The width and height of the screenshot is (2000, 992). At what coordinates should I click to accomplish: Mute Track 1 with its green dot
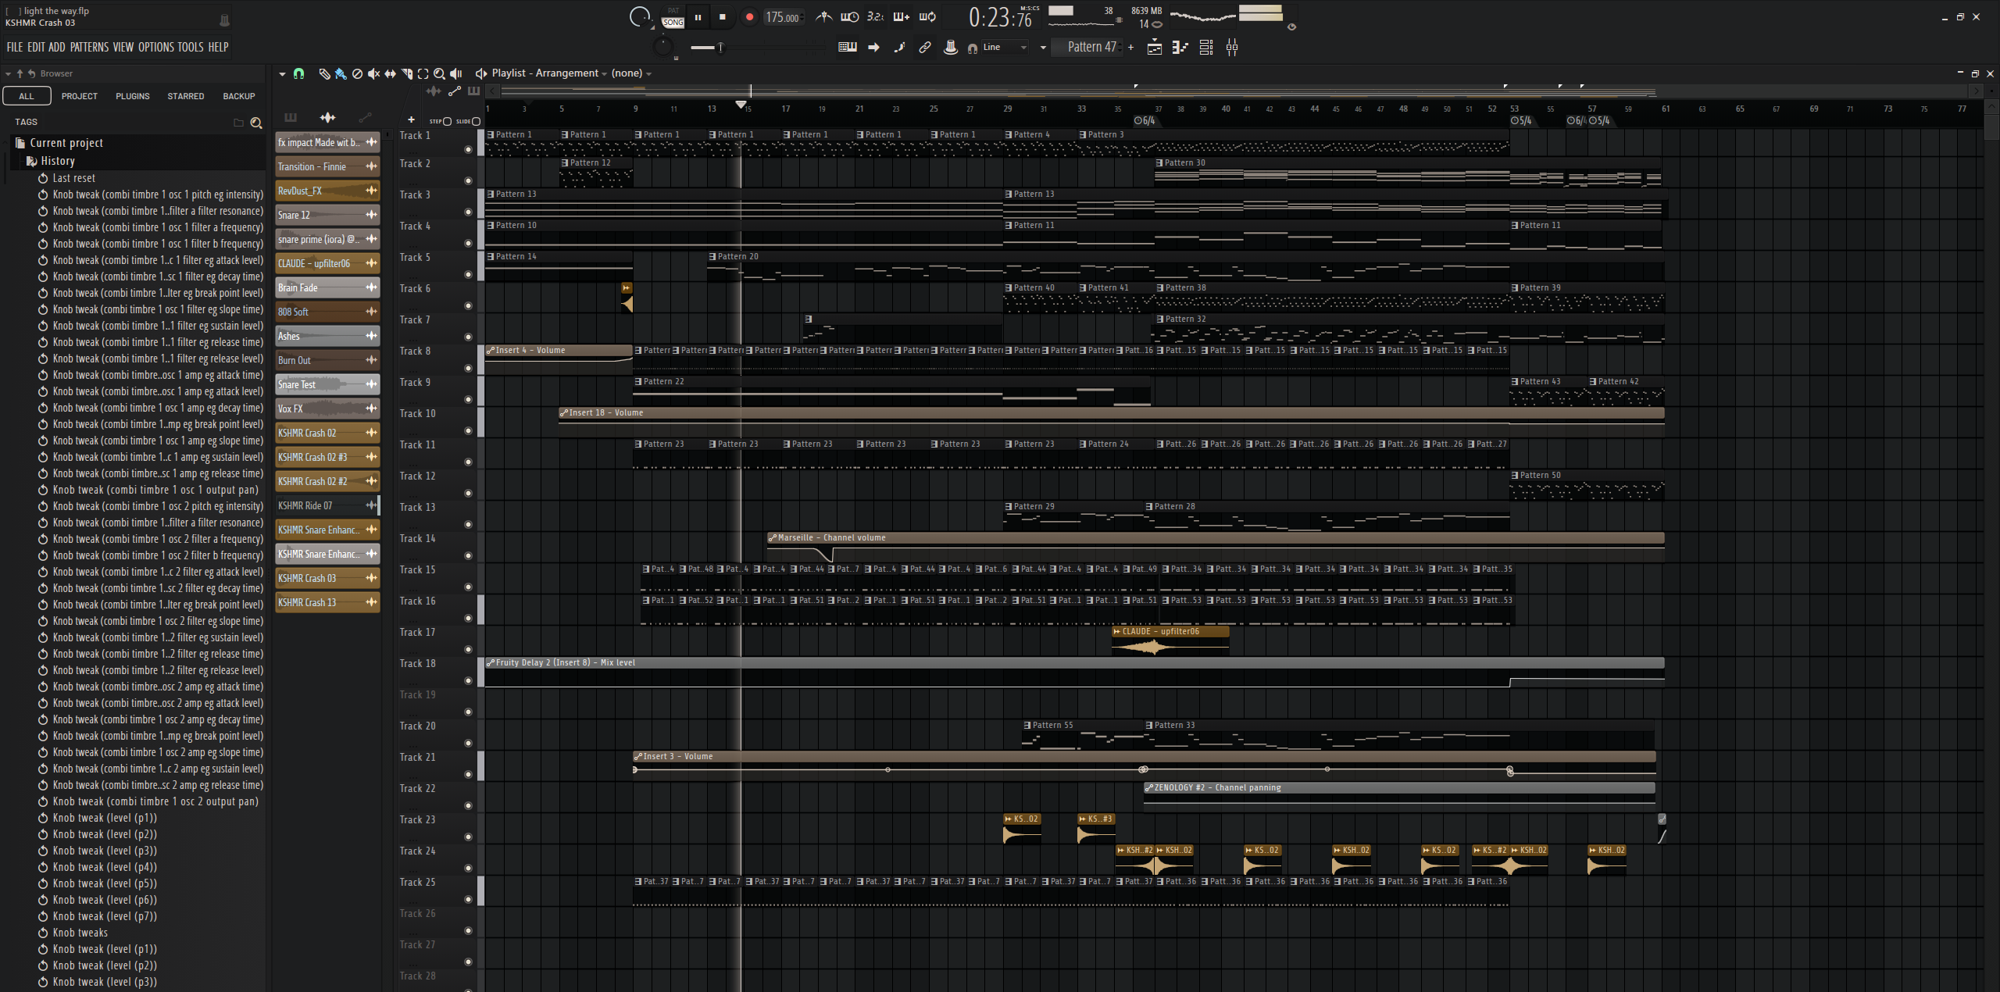tap(468, 149)
